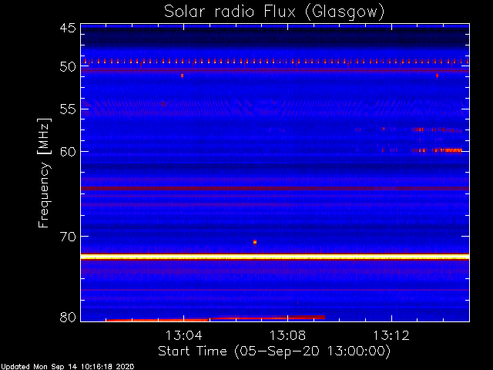493x370 pixels.
Task: Click the "Frequency [MHz]" axis label
Action: click(x=44, y=173)
